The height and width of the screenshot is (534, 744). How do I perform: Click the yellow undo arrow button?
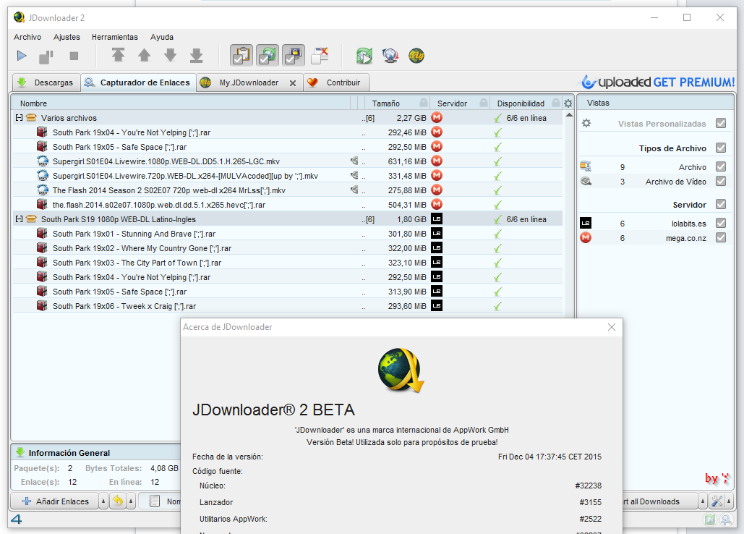coord(118,501)
